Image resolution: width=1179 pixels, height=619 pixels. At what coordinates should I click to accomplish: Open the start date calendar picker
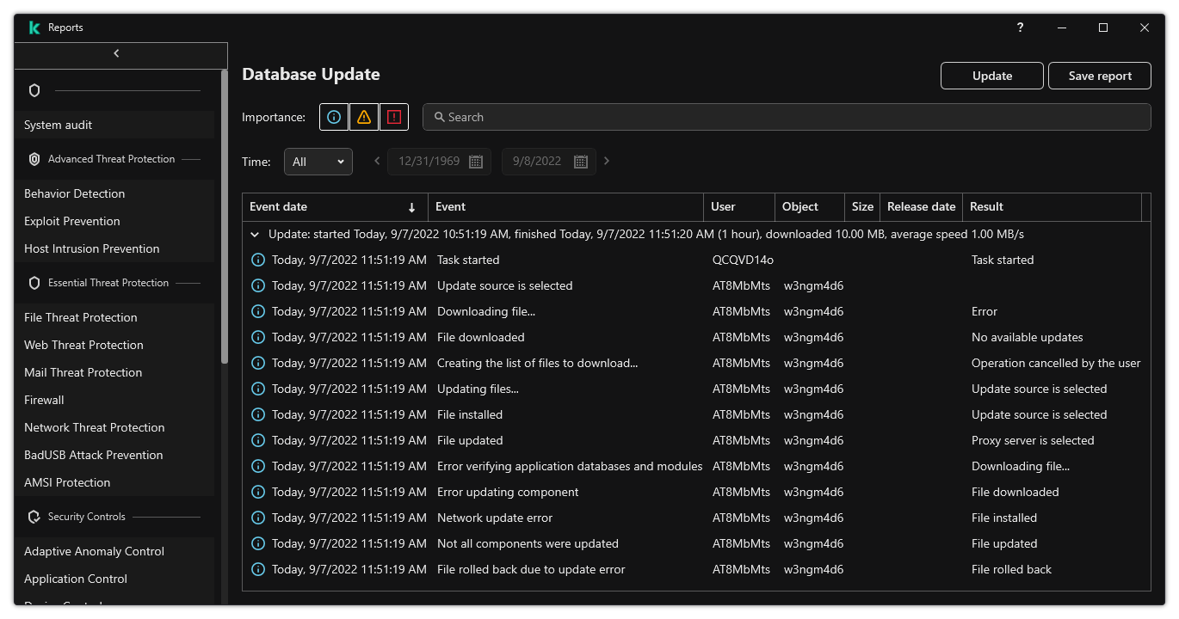[475, 162]
